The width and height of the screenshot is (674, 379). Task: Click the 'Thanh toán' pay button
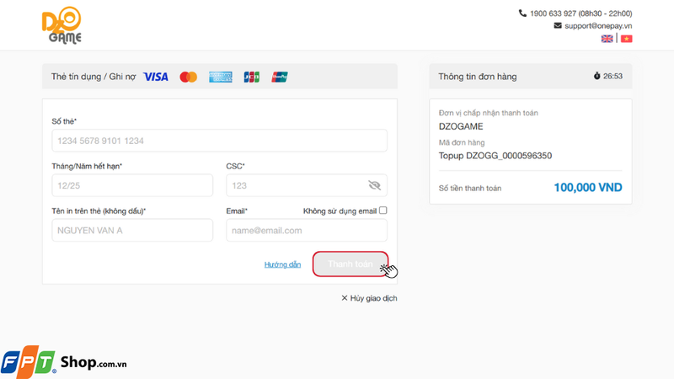click(350, 264)
